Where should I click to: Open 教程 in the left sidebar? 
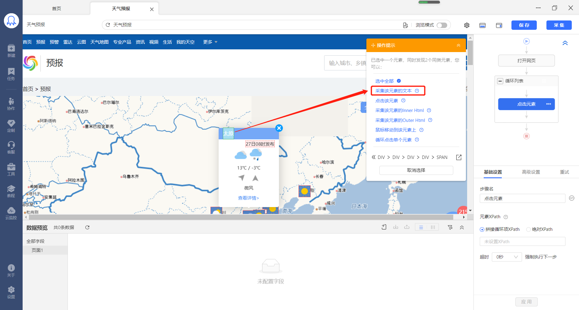(11, 191)
